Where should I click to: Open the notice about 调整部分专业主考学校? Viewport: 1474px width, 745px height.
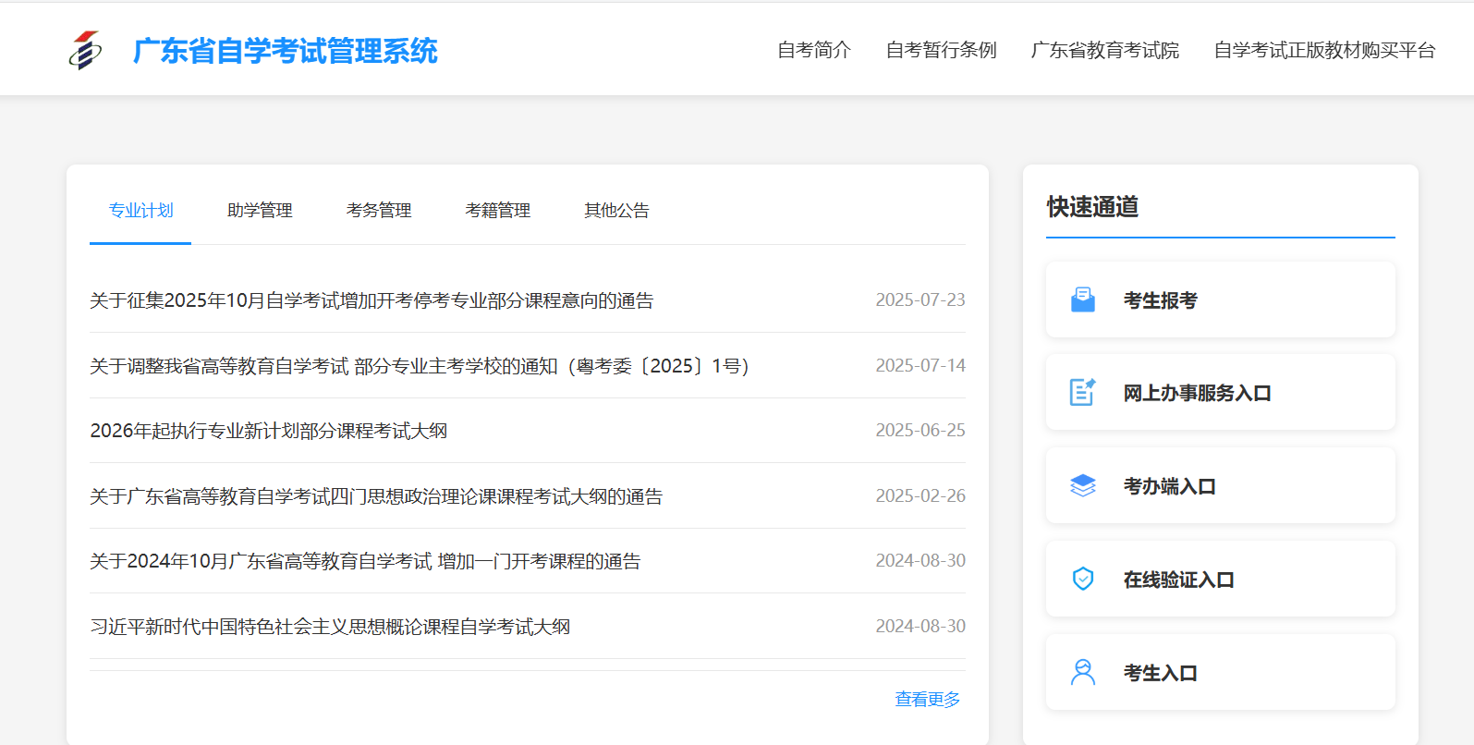pos(419,366)
